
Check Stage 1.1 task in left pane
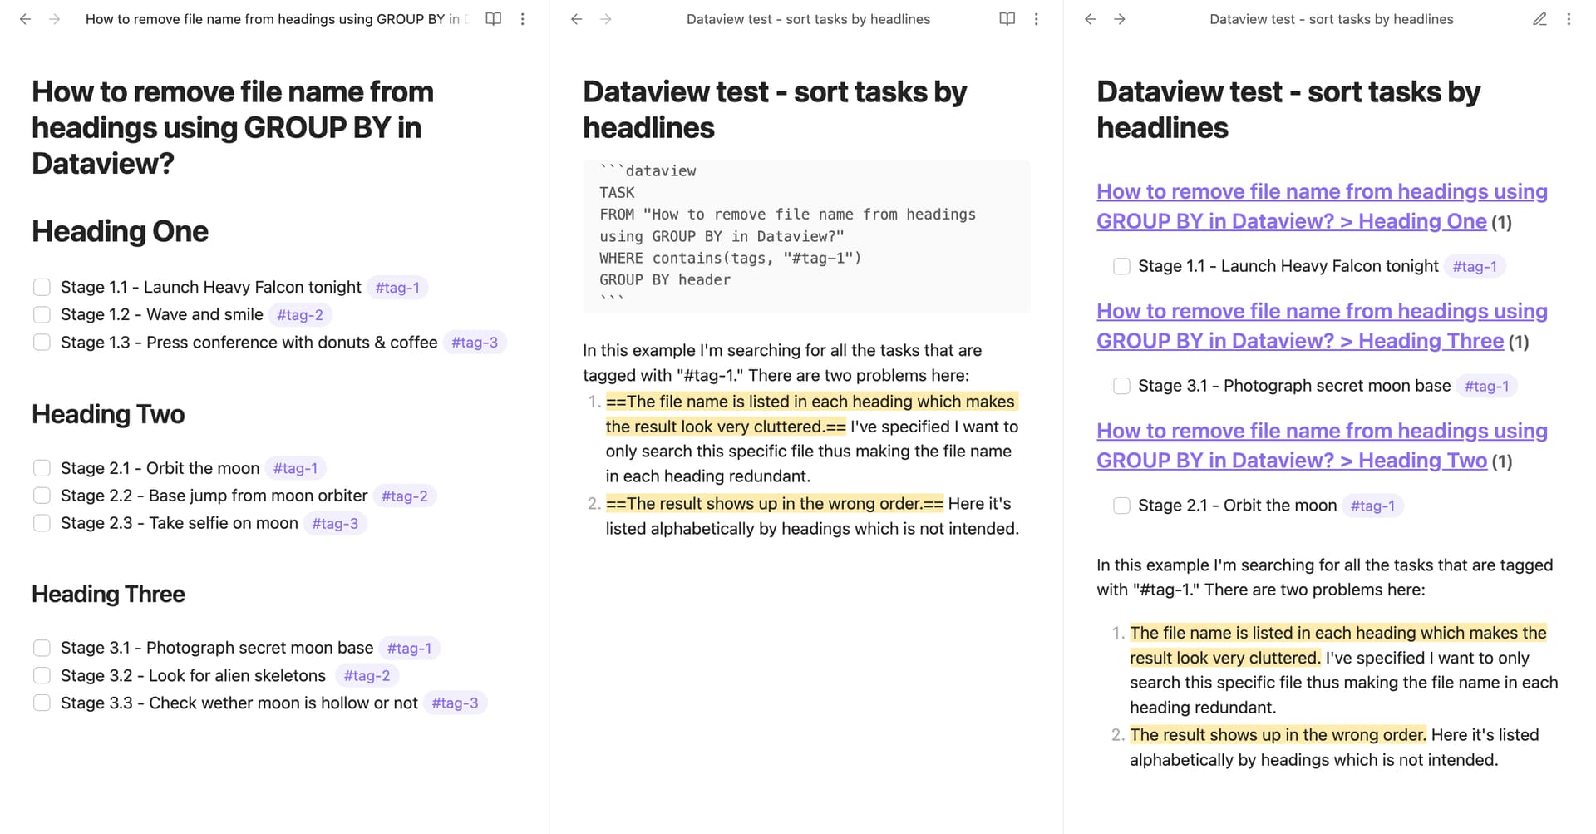(x=42, y=288)
